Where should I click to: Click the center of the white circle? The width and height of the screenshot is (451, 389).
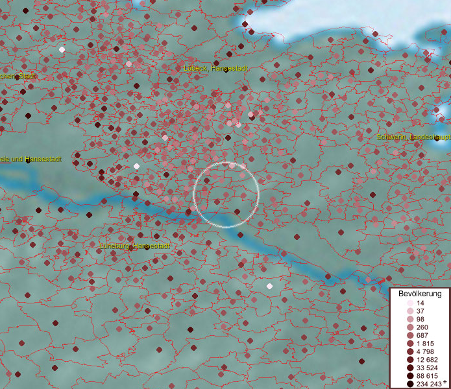point(226,194)
